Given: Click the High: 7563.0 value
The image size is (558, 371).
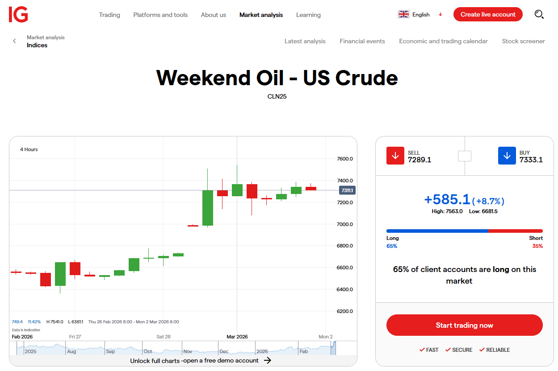Looking at the screenshot, I should [447, 211].
